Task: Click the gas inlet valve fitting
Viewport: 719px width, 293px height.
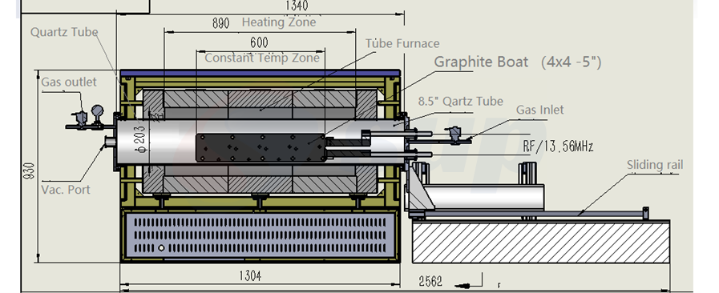Action: 455,134
